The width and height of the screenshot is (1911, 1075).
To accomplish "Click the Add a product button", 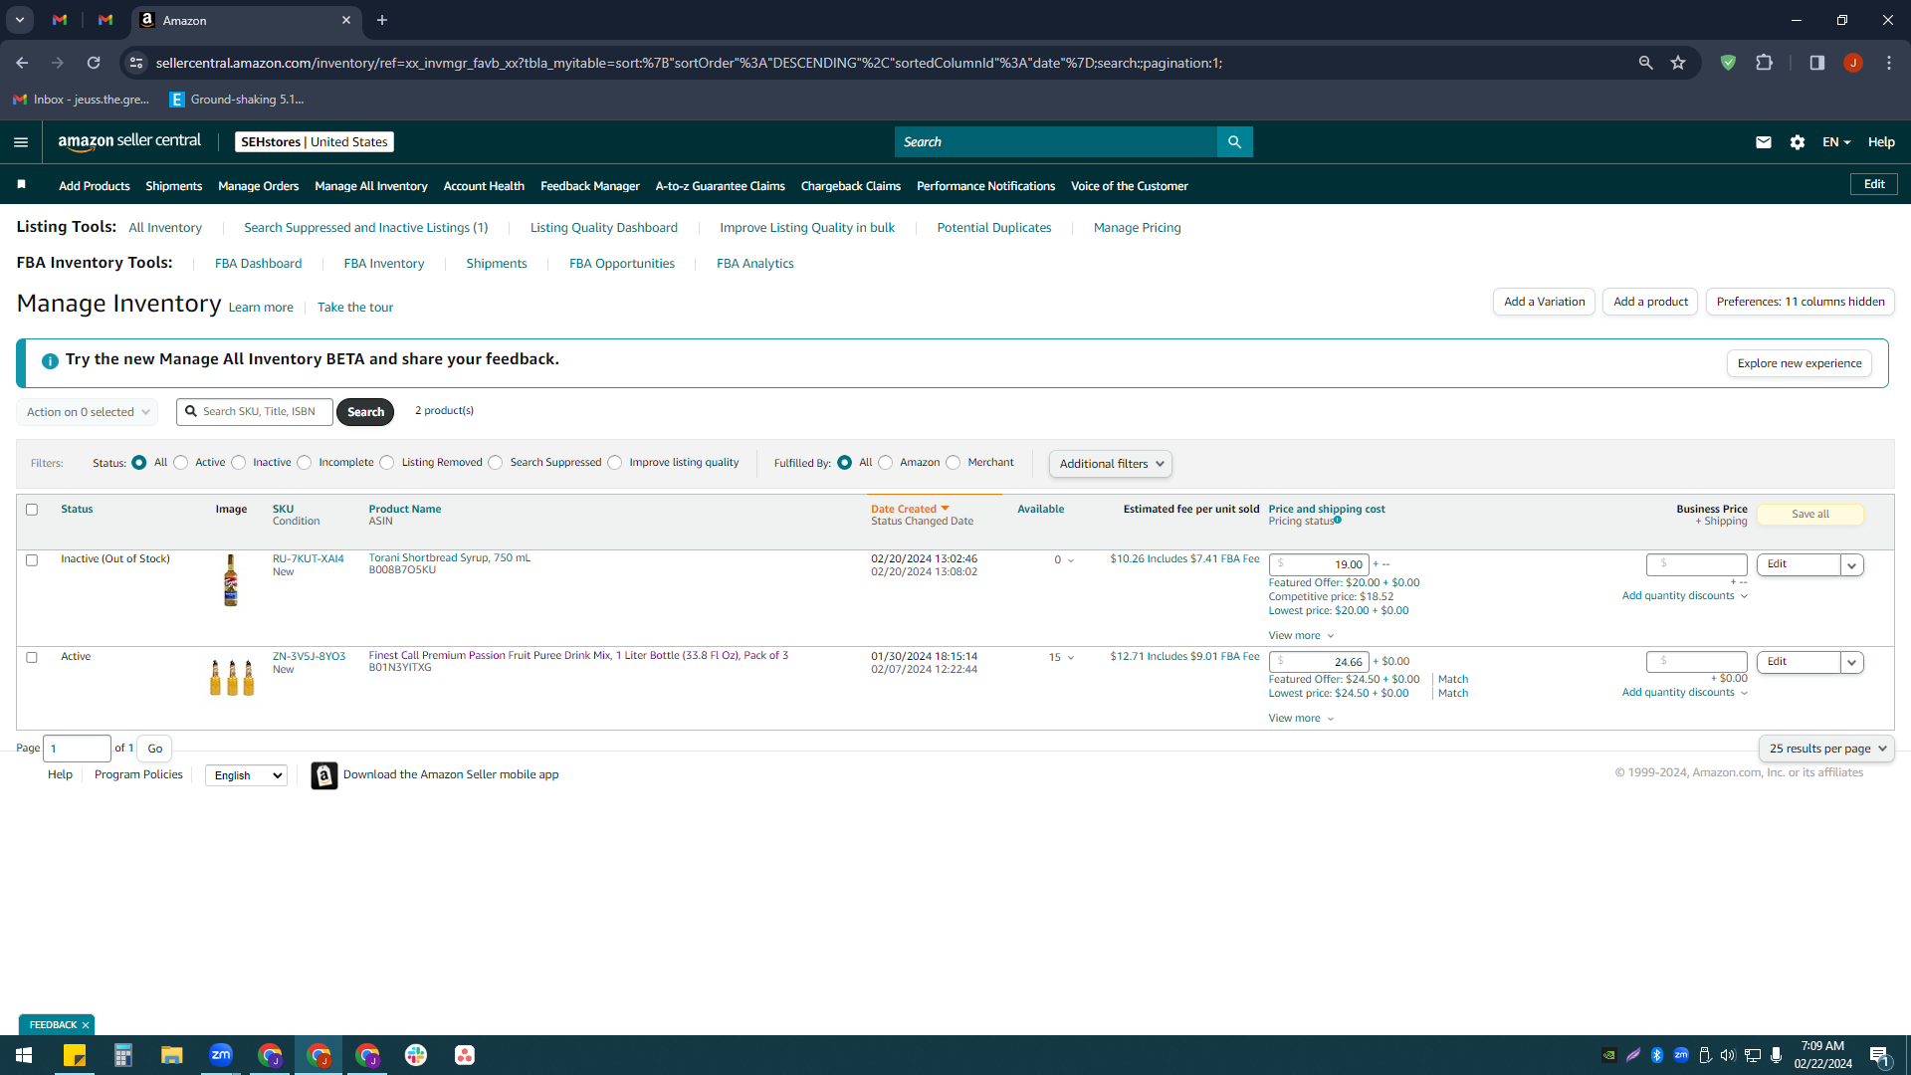I will pos(1650,302).
